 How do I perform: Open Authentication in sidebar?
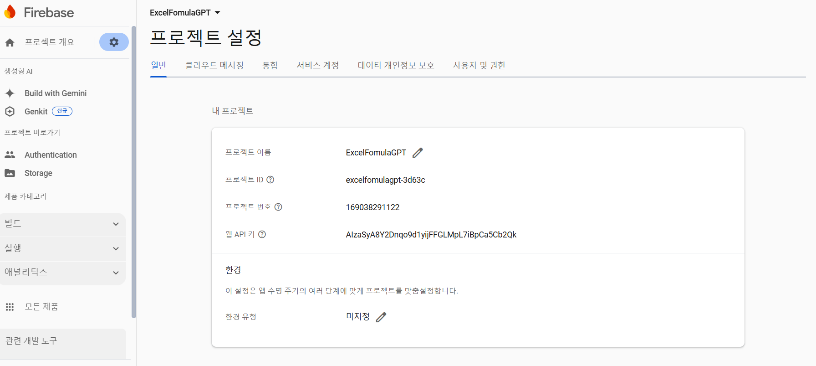(x=51, y=155)
